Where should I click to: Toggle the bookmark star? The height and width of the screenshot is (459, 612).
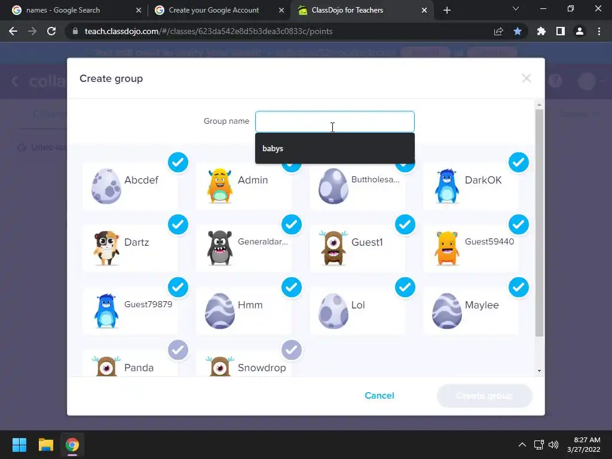point(518,31)
